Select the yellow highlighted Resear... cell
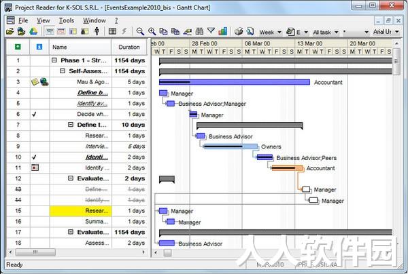 80,211
